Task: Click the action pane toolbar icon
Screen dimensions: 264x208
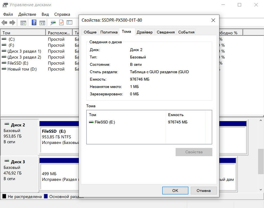Action: coord(42,23)
